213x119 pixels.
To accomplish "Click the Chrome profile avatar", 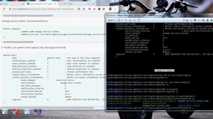I will (110, 9).
